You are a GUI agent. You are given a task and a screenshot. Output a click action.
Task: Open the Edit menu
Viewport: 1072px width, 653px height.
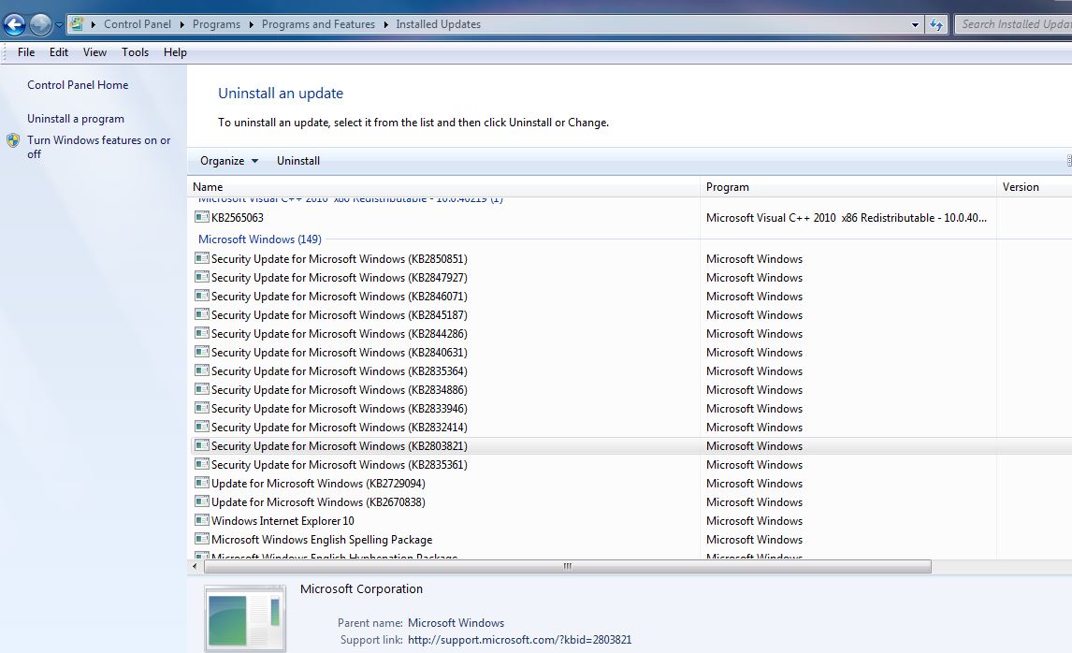coord(59,52)
